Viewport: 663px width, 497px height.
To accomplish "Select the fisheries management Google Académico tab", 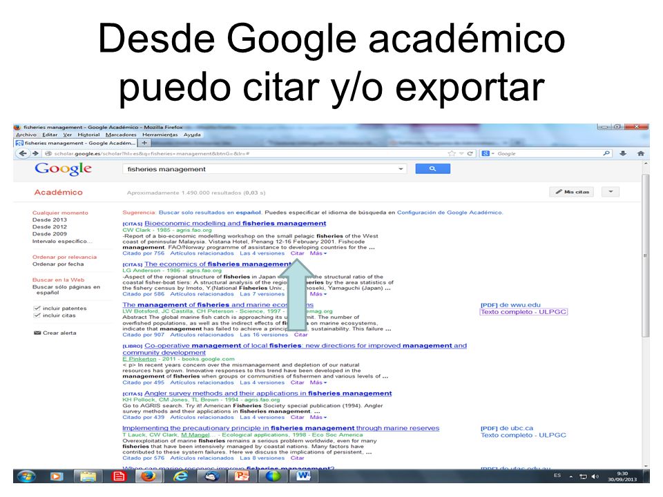I will tap(76, 143).
